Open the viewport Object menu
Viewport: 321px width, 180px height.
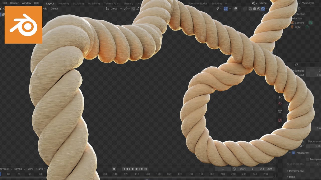click(x=54, y=8)
